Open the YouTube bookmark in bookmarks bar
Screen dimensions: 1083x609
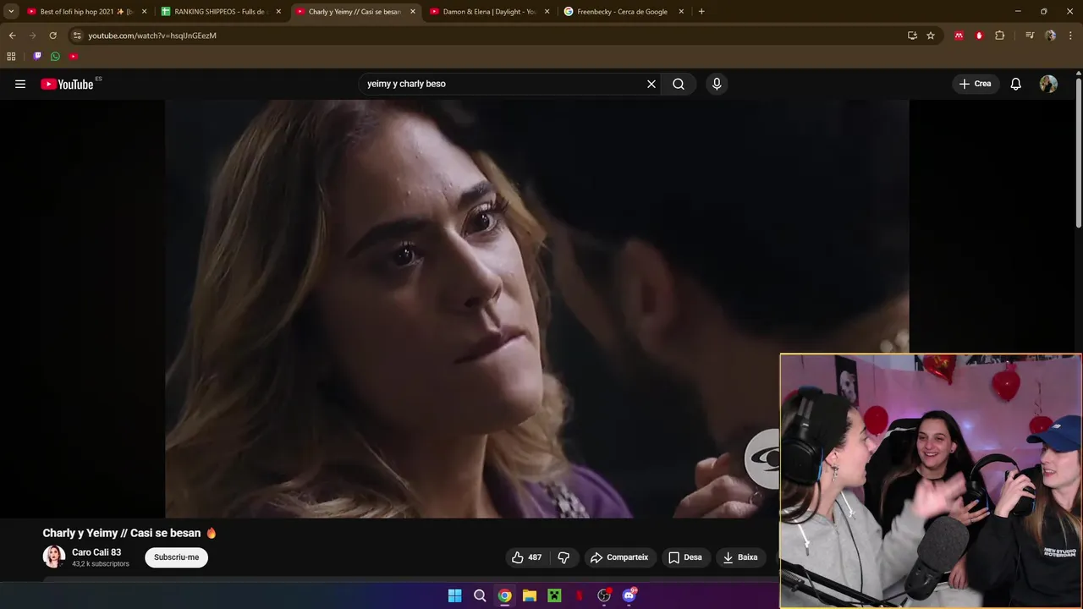pos(74,57)
